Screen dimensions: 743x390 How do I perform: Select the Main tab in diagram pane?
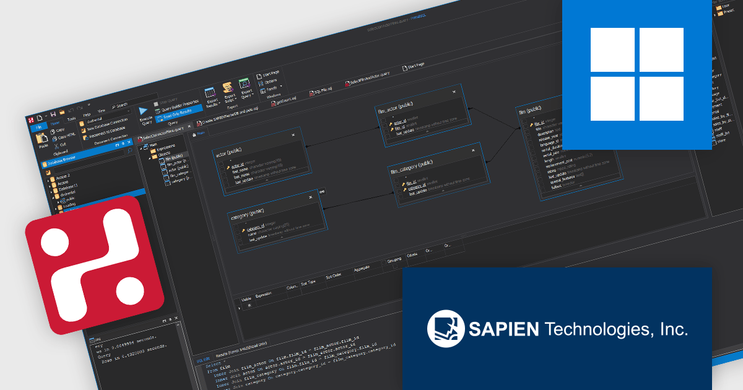[x=199, y=133]
